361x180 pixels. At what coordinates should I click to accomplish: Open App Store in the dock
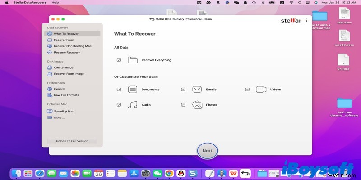pyautogui.click(x=134, y=173)
